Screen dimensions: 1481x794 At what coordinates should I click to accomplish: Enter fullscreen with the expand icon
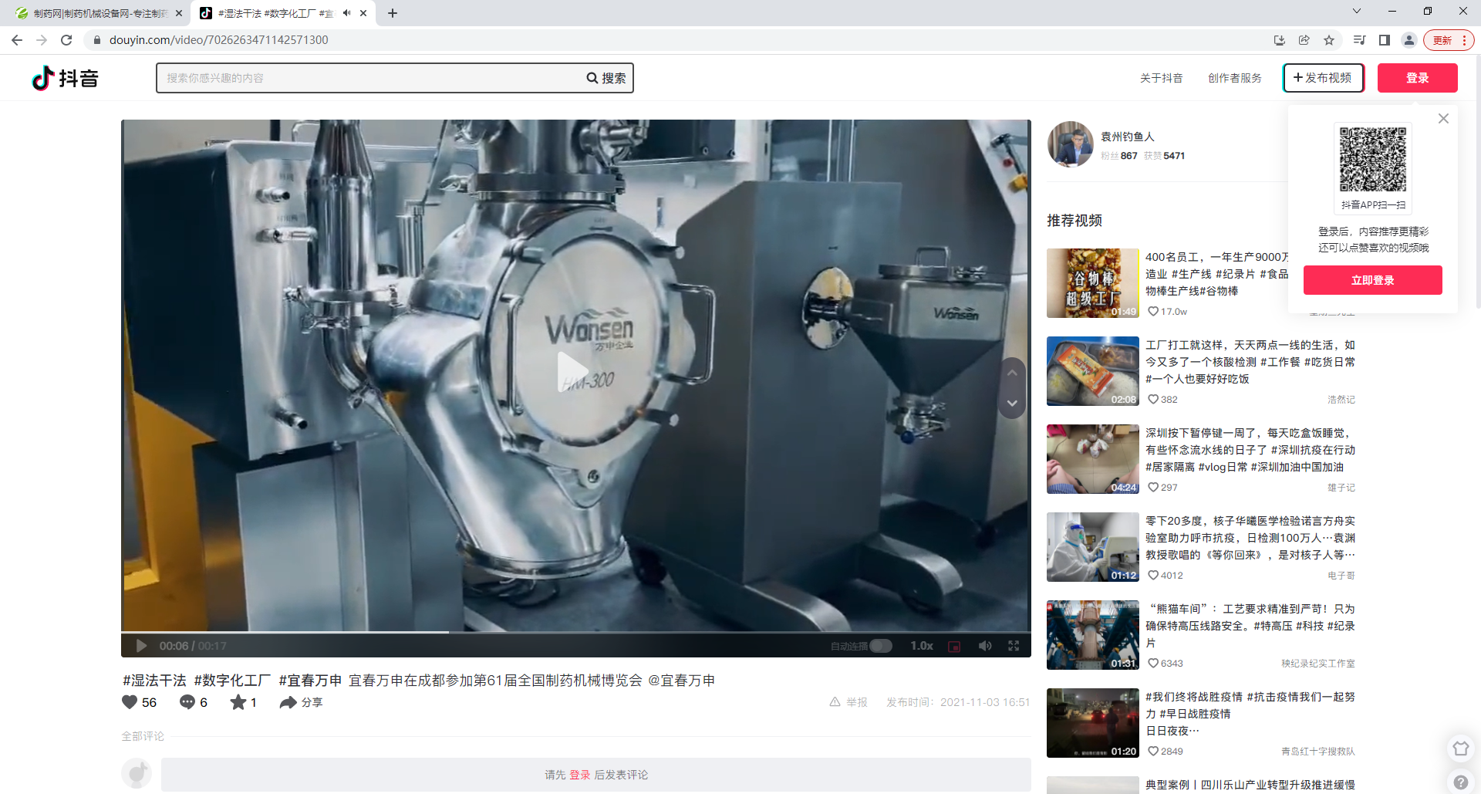pos(1014,646)
